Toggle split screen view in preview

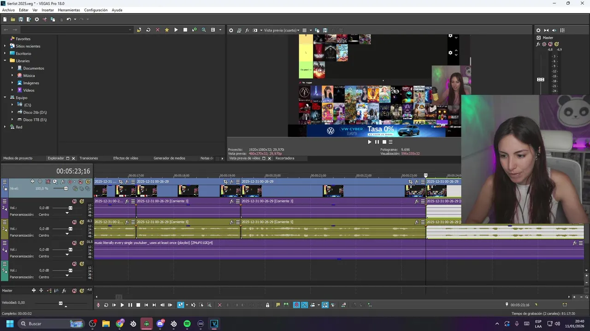point(255,30)
